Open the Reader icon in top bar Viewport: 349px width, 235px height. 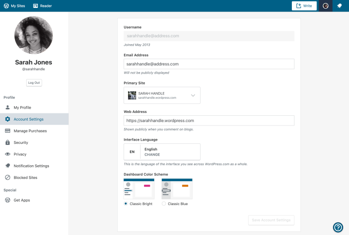click(36, 6)
